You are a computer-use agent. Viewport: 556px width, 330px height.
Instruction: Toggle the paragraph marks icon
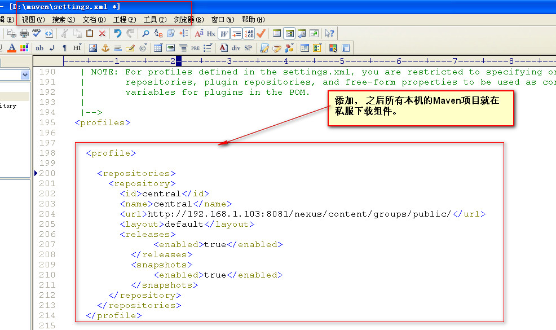click(64, 47)
